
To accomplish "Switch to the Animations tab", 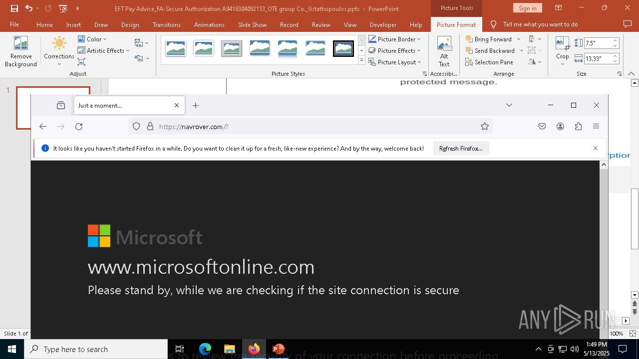I will 209,24.
